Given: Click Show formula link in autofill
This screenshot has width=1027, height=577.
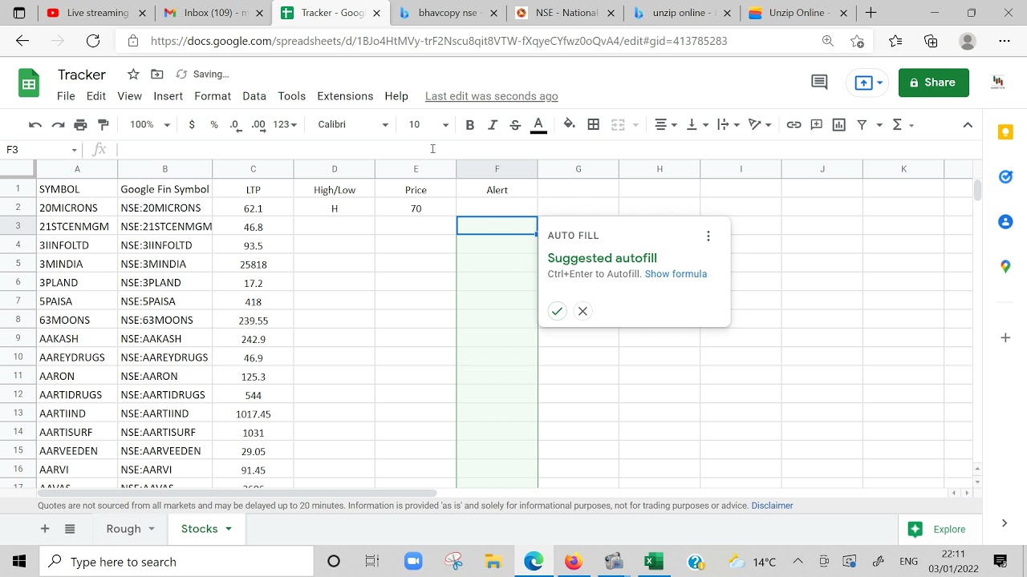Looking at the screenshot, I should (x=676, y=274).
